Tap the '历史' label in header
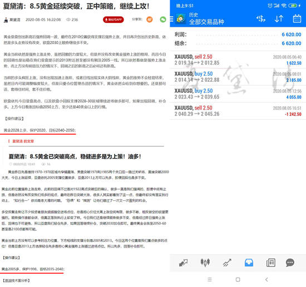Screen dimensions: 306x287 point(194,15)
